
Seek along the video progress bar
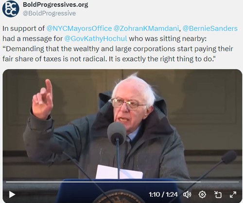click(122, 182)
